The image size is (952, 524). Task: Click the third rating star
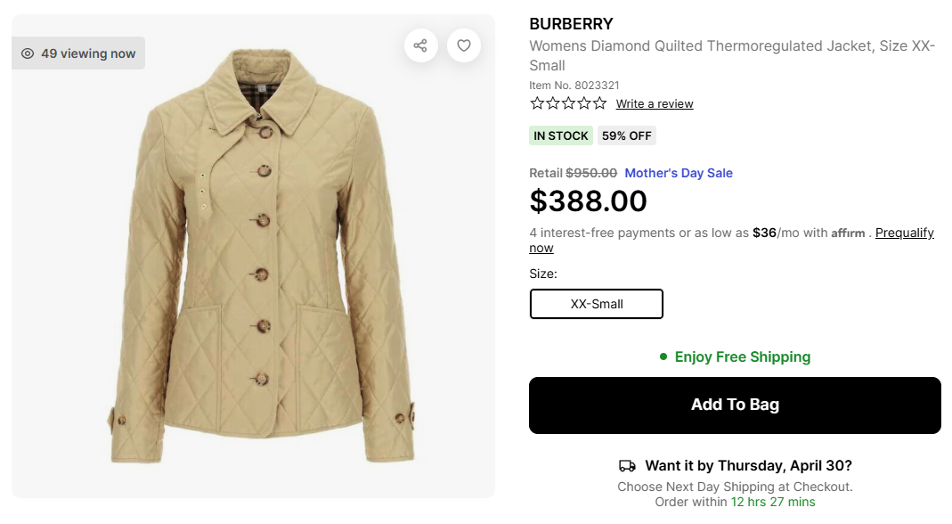(x=567, y=103)
